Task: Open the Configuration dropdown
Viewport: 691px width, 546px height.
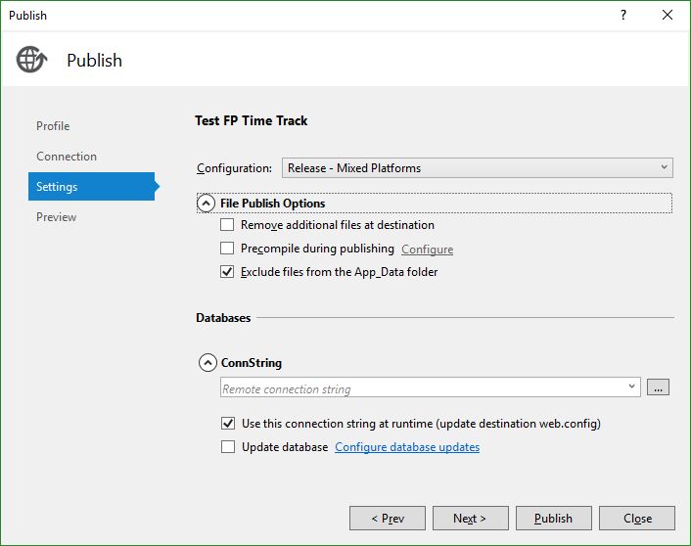Action: (478, 168)
